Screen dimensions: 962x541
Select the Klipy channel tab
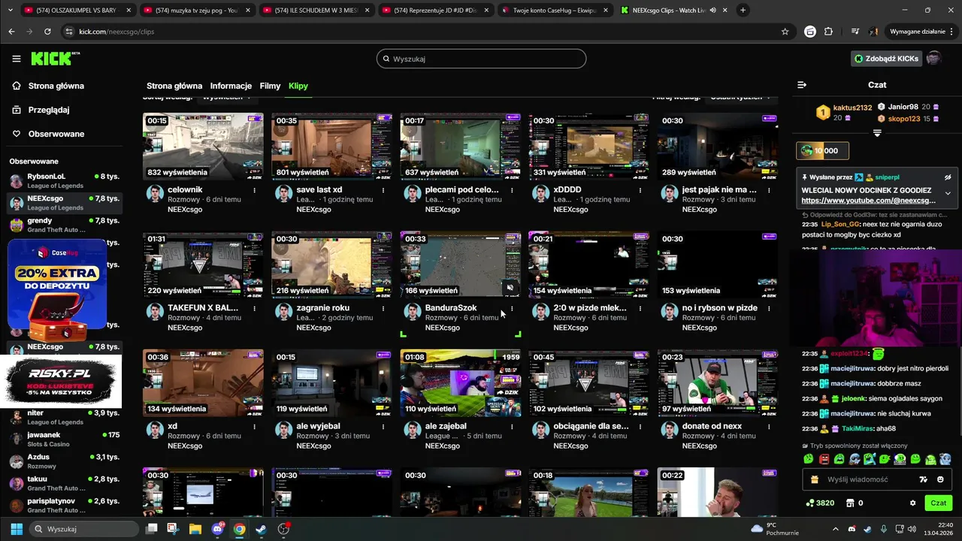(298, 86)
